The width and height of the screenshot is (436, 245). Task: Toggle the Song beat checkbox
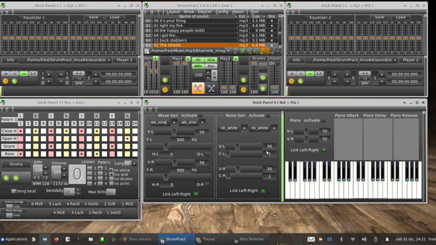[14, 191]
